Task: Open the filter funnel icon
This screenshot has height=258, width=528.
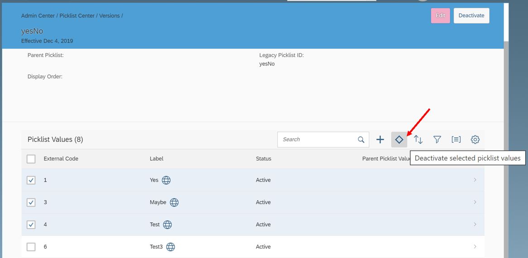Action: coord(437,140)
